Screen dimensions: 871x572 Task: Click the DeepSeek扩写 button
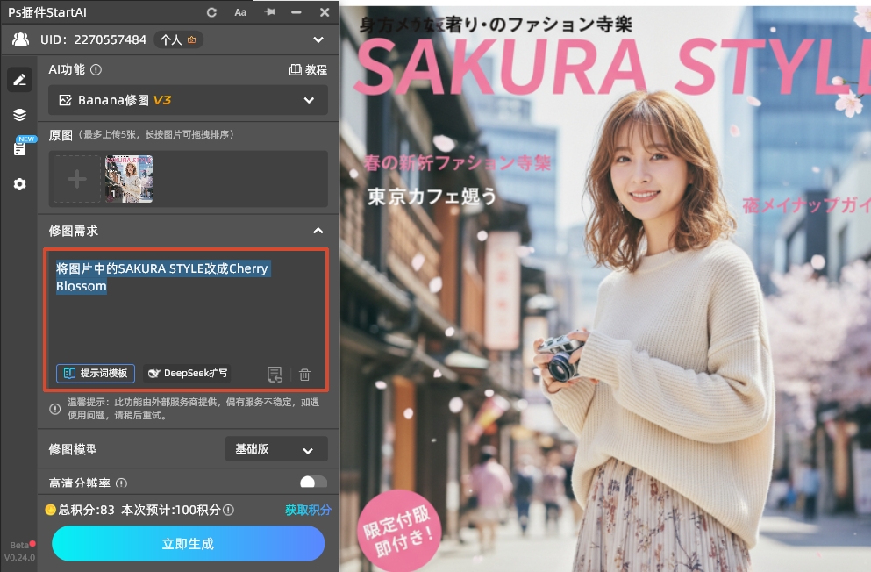(x=188, y=373)
